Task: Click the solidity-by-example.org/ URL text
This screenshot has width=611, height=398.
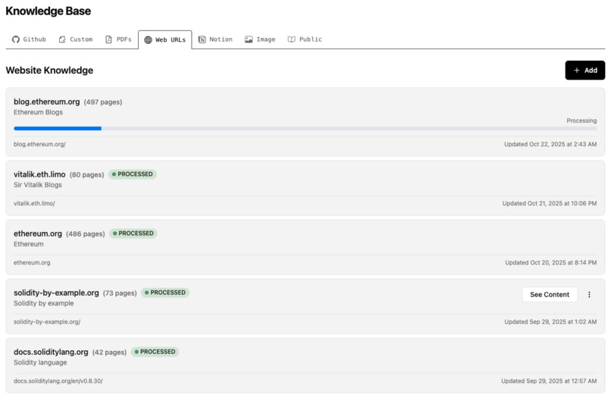Action: coord(47,322)
